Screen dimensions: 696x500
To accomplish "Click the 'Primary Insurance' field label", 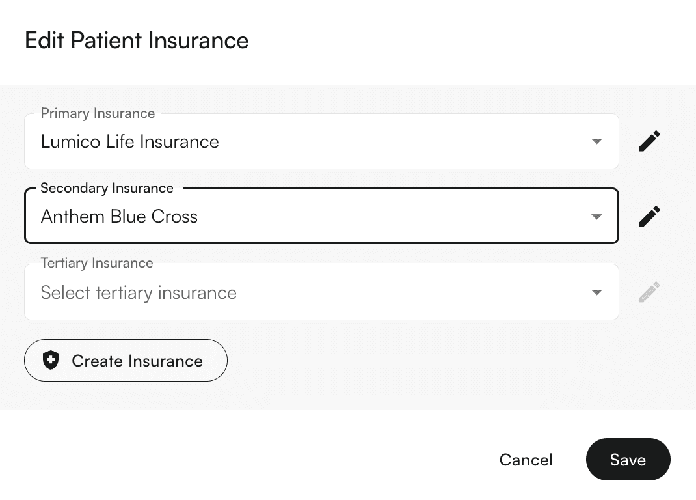I will (98, 113).
